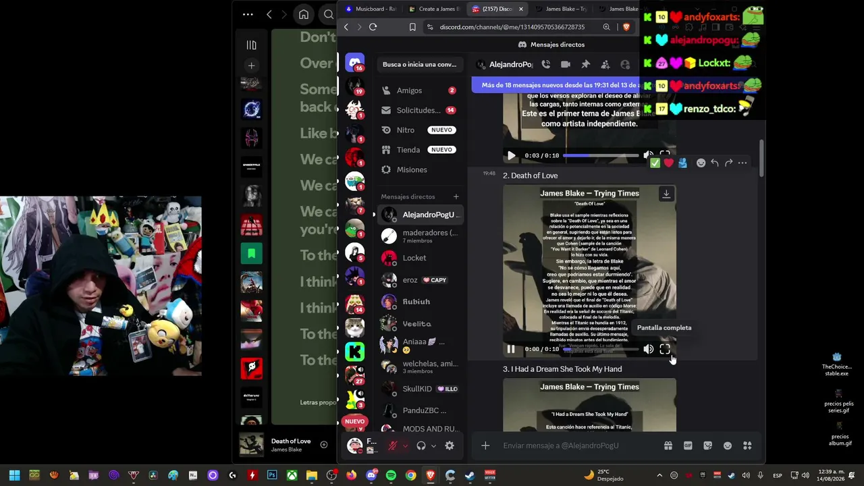This screenshot has height=486, width=864.
Task: Add friends to the DM group
Action: click(x=605, y=64)
